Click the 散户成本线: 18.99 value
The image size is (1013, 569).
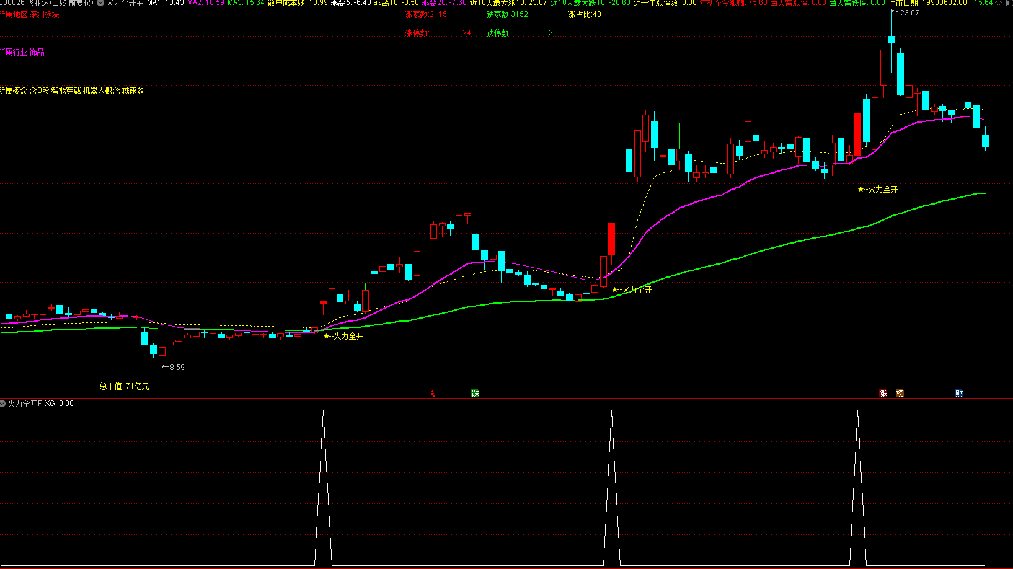(x=298, y=2)
